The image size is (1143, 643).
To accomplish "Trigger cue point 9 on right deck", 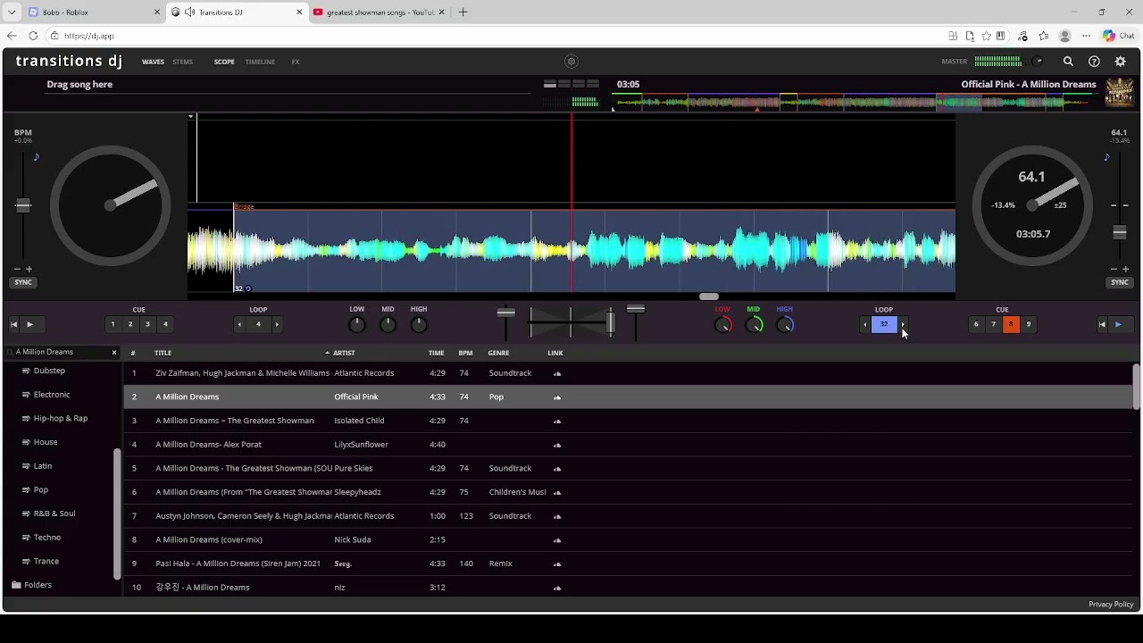I will [x=1028, y=324].
